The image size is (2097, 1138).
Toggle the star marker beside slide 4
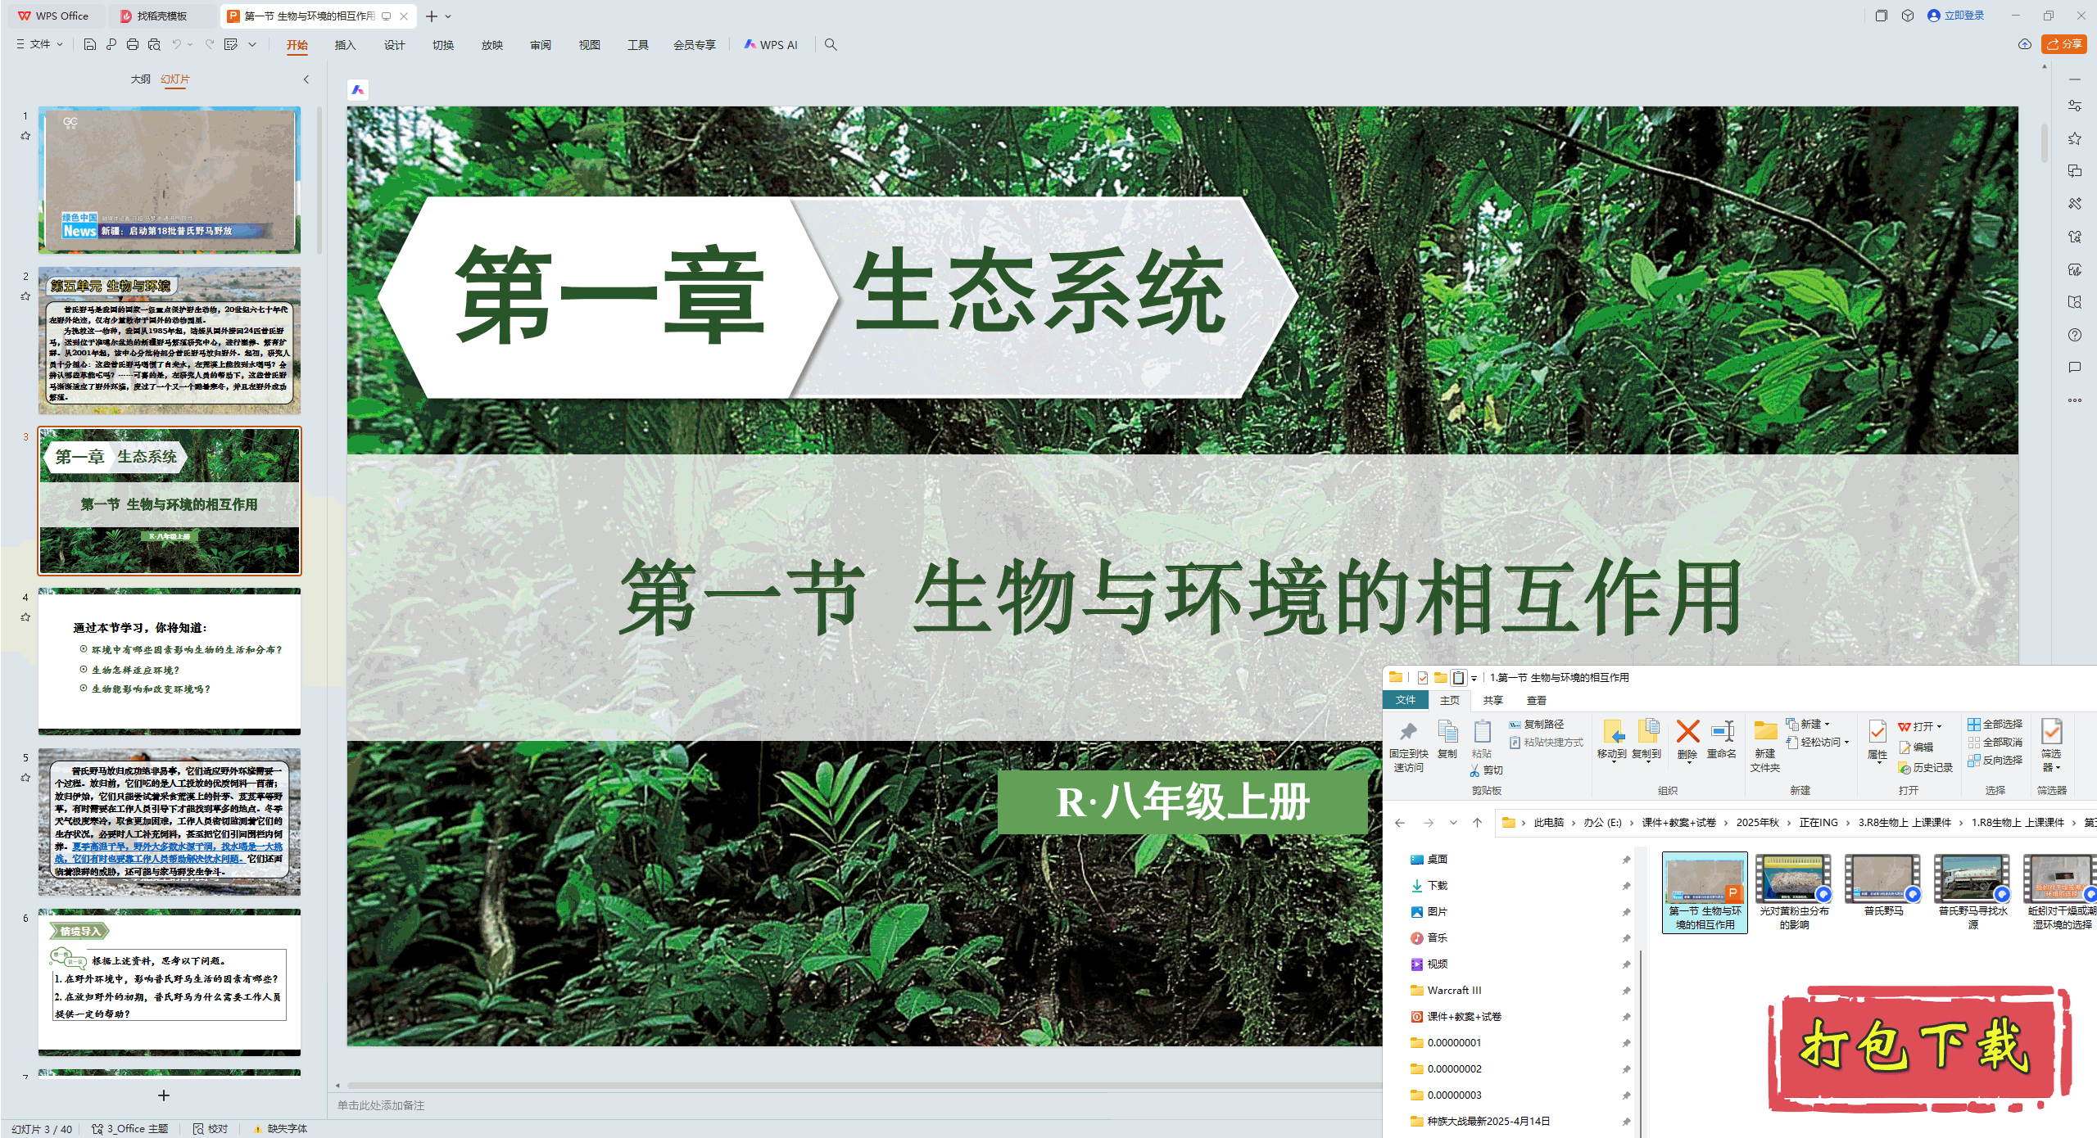point(25,617)
